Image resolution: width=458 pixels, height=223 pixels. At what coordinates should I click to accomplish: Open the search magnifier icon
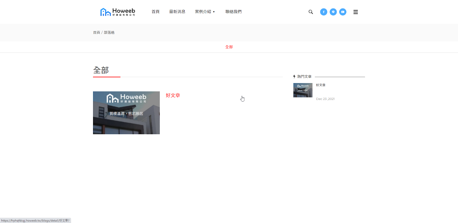click(x=311, y=12)
